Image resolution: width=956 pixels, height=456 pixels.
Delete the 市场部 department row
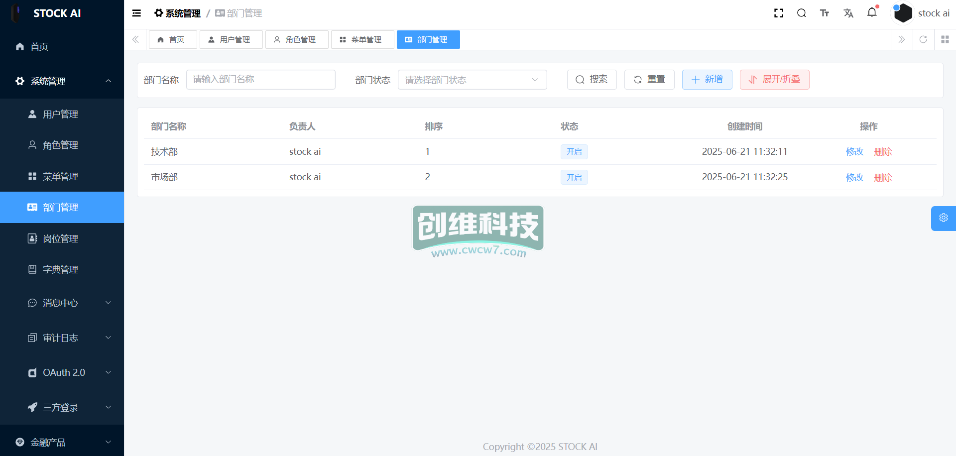click(x=883, y=178)
